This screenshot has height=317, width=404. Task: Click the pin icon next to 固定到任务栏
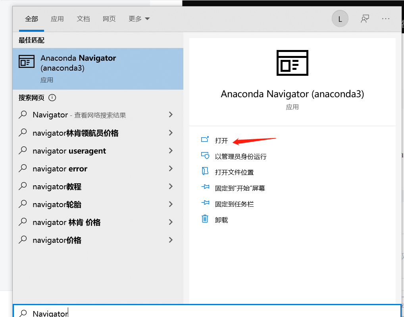(205, 203)
